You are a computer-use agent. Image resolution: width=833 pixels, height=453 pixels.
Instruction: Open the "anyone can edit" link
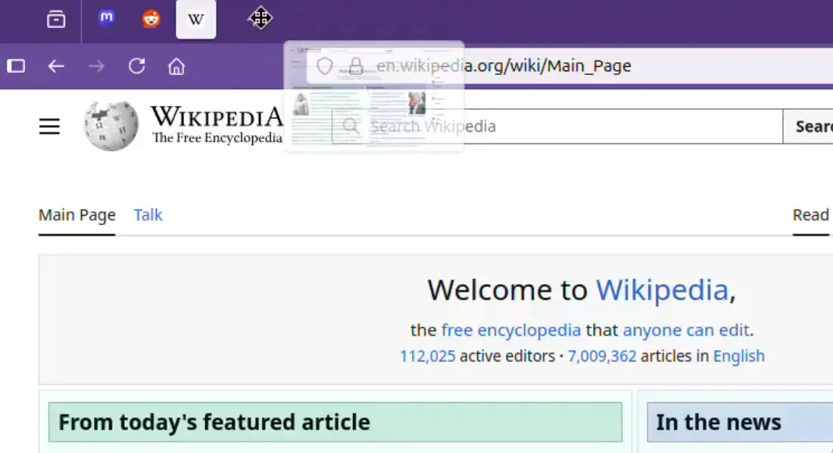click(x=685, y=330)
